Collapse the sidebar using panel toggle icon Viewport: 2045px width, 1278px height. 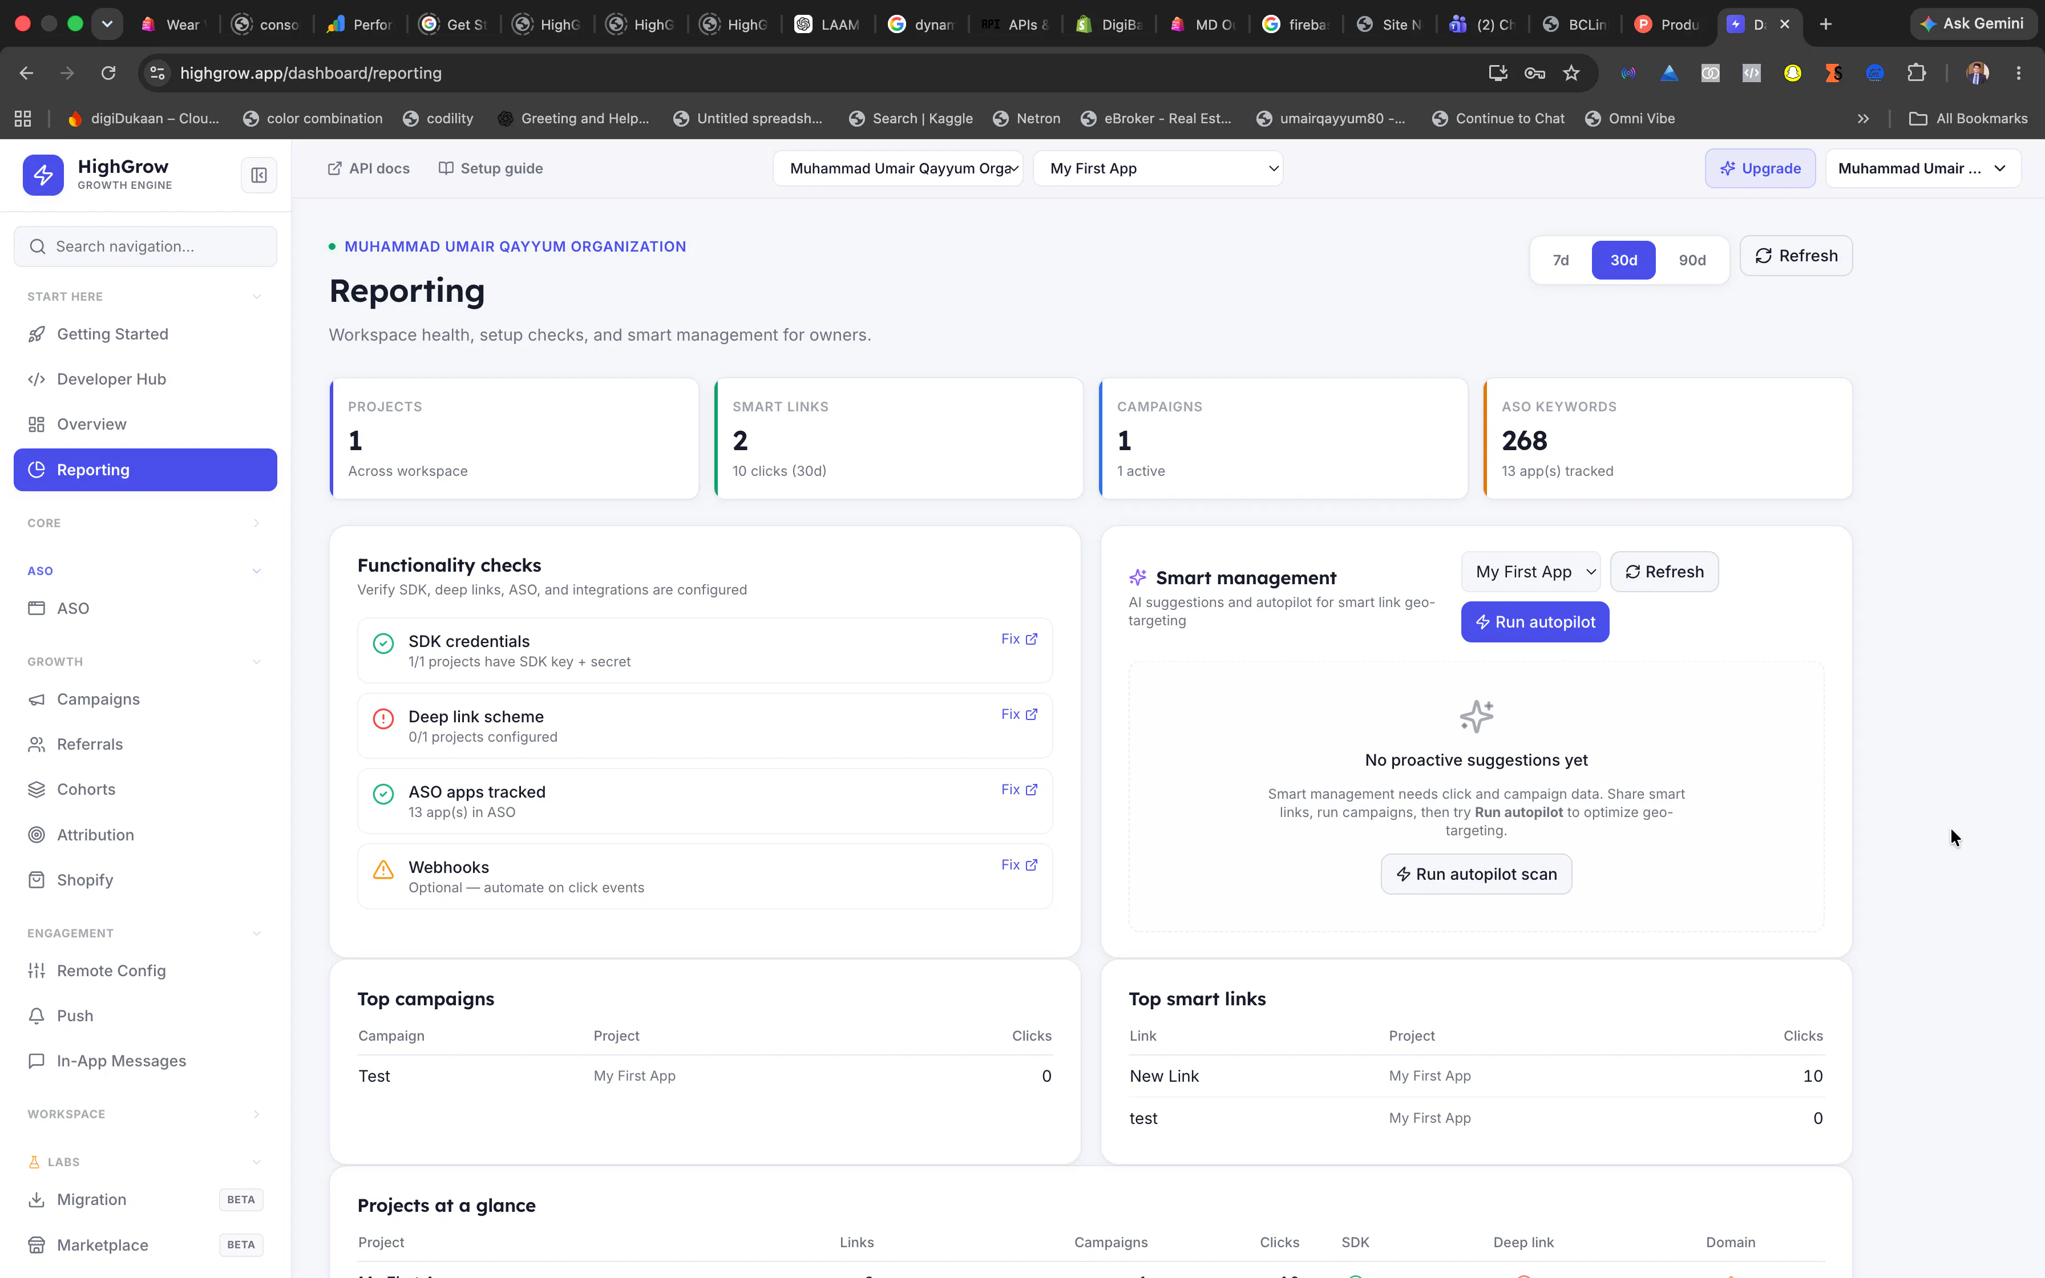[x=258, y=175]
